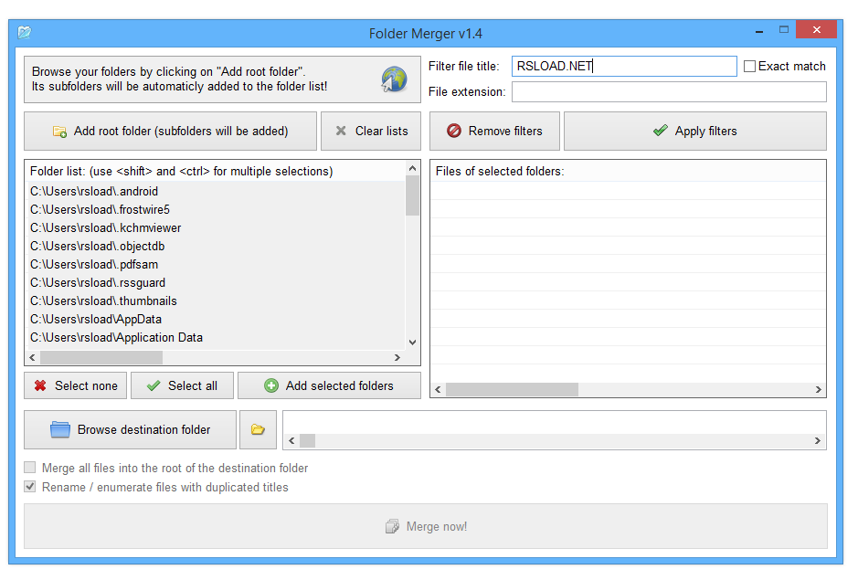Click the File extension input field
This screenshot has height=580, width=858.
point(669,92)
